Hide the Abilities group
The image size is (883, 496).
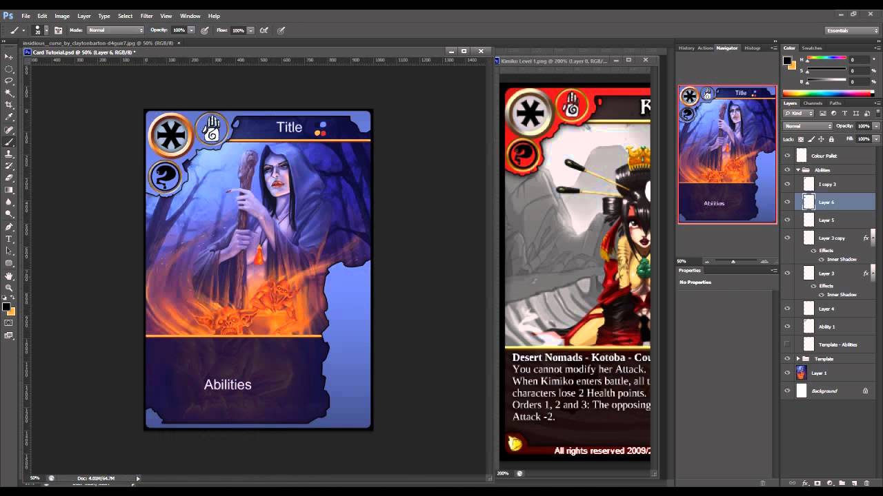click(787, 170)
